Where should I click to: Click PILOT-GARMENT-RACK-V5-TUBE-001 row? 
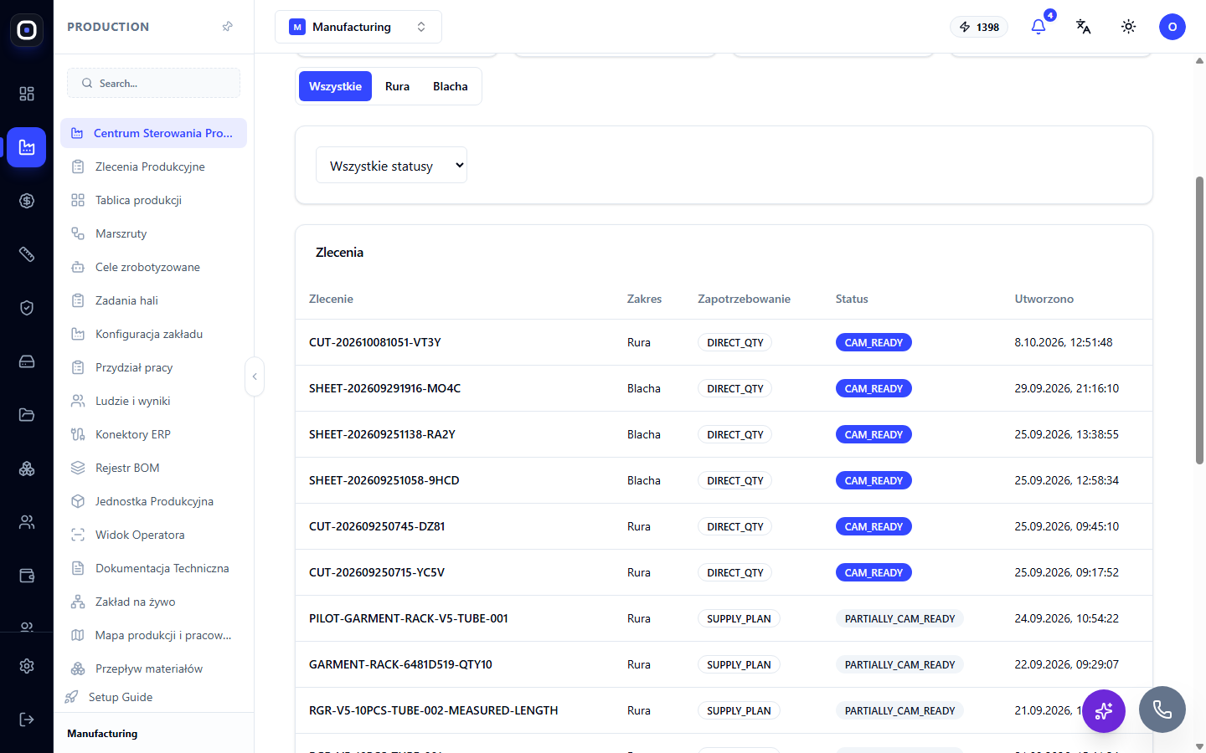click(724, 618)
